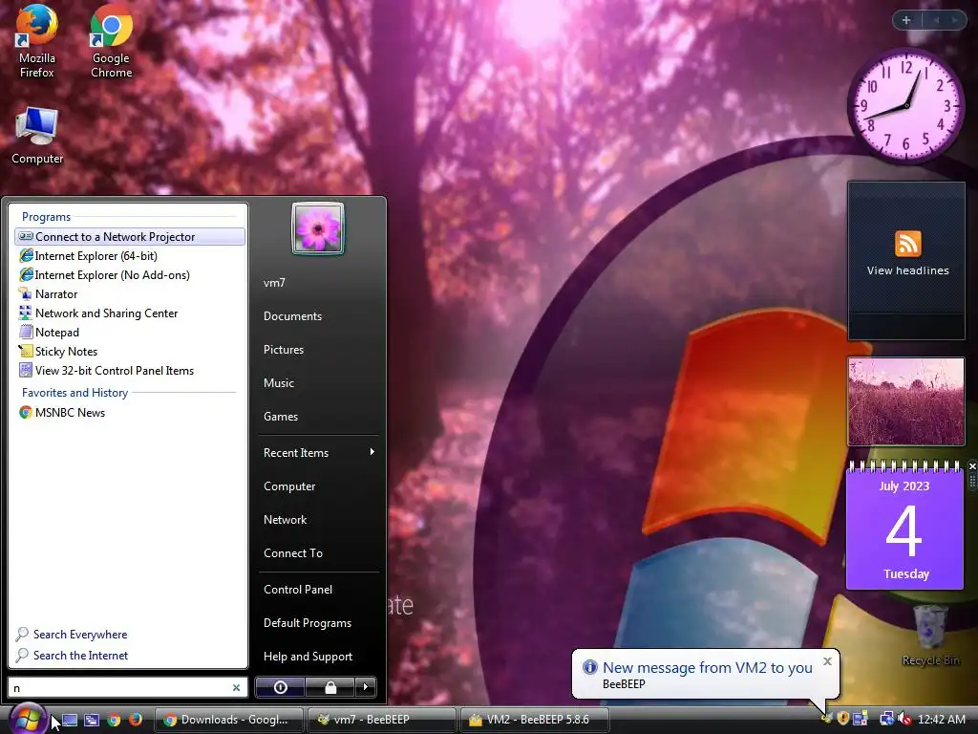
Task: Close the calendar gadget
Action: [971, 466]
